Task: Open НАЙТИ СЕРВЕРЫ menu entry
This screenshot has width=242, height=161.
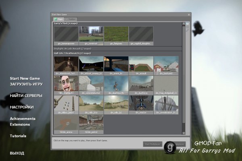Action: click(x=26, y=96)
